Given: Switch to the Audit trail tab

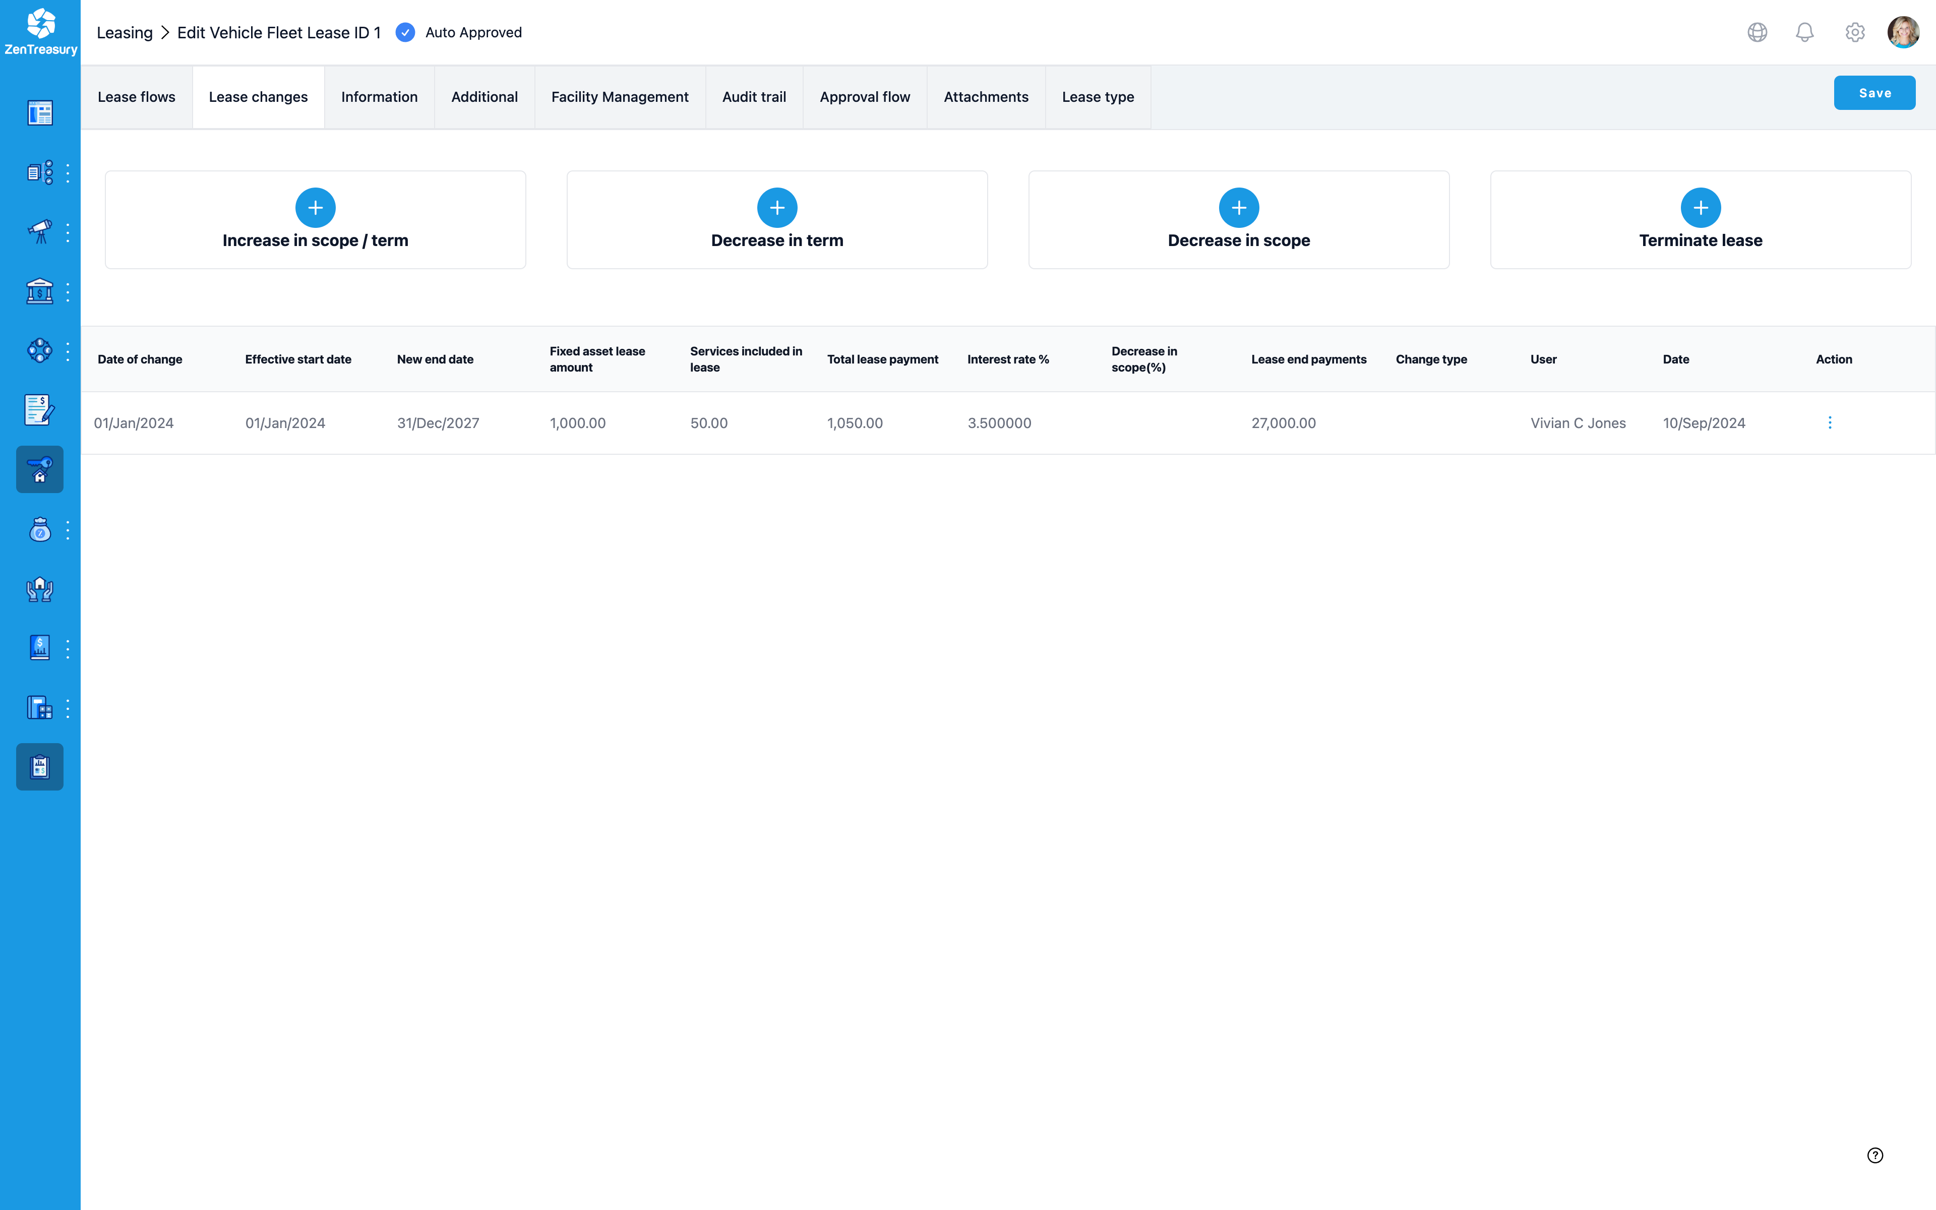Looking at the screenshot, I should (x=754, y=97).
